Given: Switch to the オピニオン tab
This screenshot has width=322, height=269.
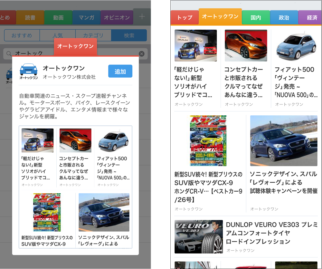Looking at the screenshot, I should pos(117,18).
